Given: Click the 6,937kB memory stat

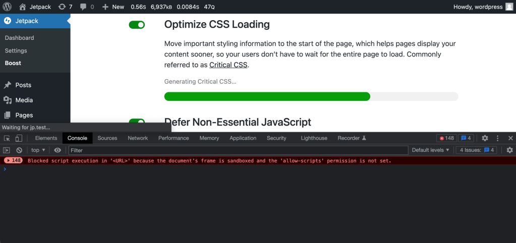Looking at the screenshot, I should coord(161,7).
